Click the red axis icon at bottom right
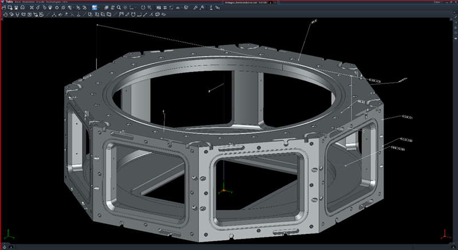This screenshot has height=250, width=458. [445, 234]
